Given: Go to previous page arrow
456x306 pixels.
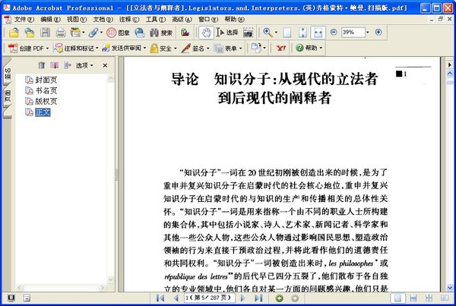Looking at the screenshot, I should (176, 298).
